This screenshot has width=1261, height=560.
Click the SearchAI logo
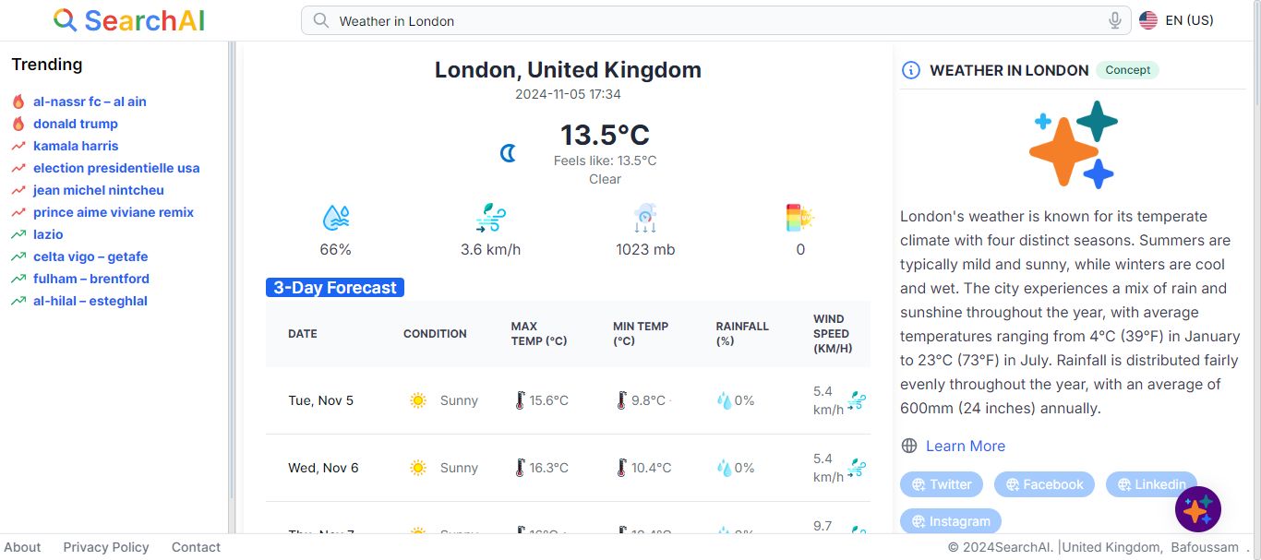[x=129, y=20]
